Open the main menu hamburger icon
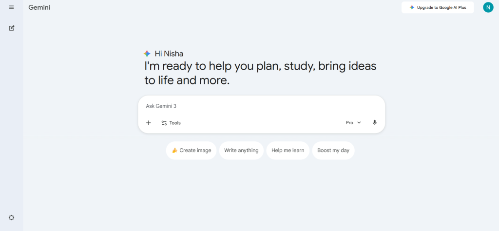499x231 pixels. pos(12,7)
